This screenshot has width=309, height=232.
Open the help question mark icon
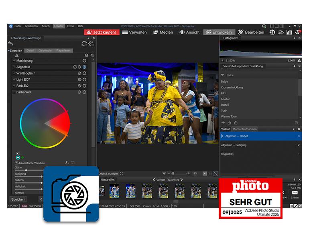(x=87, y=55)
